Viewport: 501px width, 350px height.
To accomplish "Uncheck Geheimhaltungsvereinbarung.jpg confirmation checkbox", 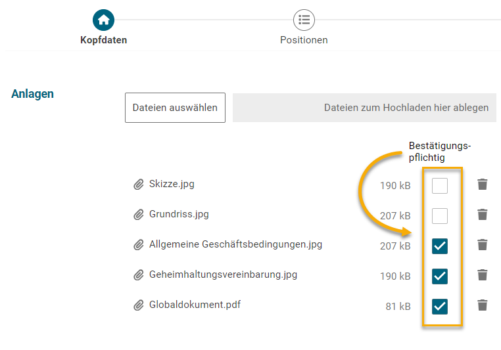I will coord(440,276).
